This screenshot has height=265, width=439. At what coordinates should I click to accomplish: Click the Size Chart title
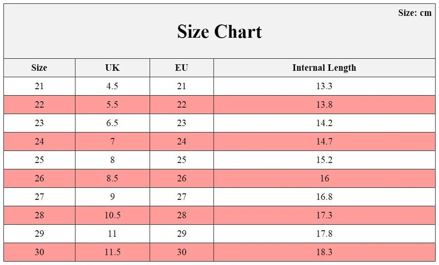tap(219, 32)
